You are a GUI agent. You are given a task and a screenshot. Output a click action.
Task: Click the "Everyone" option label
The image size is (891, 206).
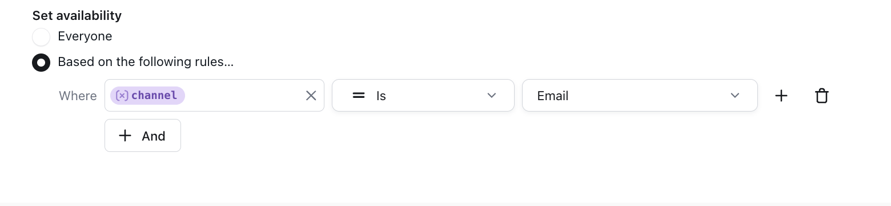[x=85, y=36]
